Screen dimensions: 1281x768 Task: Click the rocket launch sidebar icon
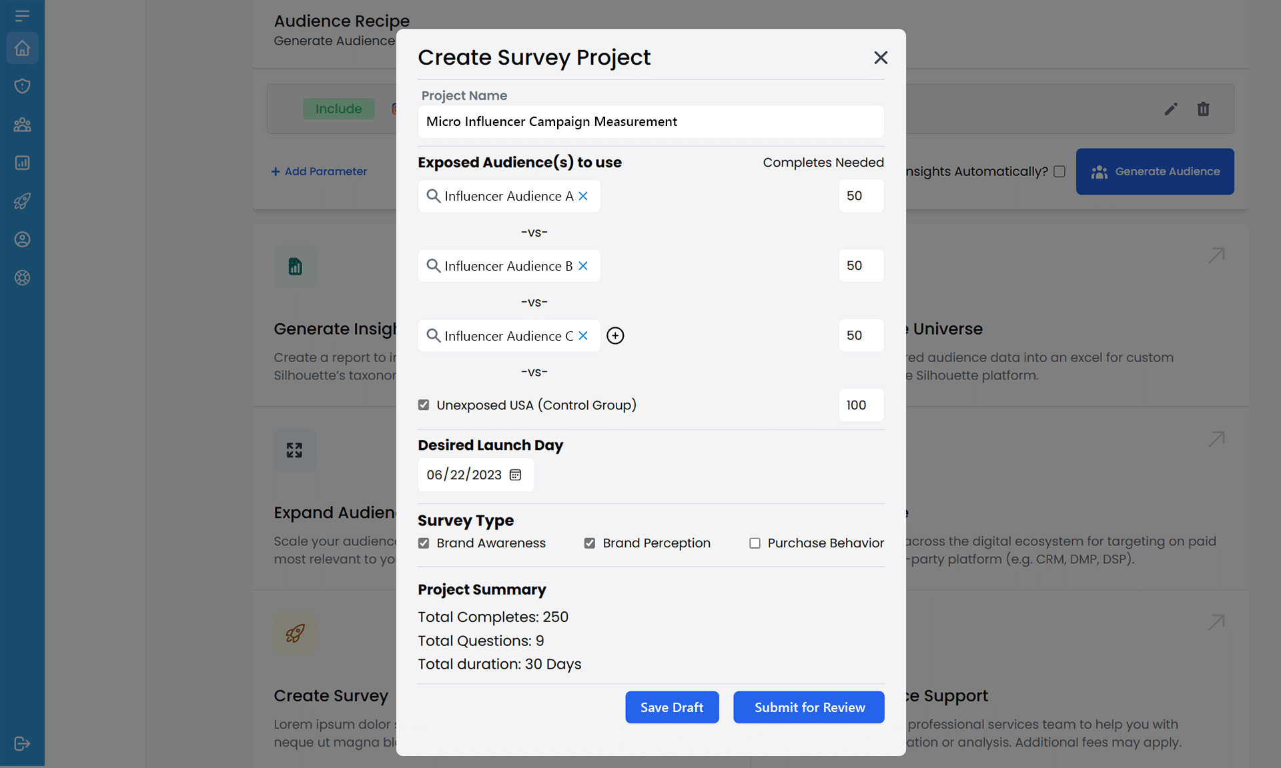pyautogui.click(x=22, y=201)
